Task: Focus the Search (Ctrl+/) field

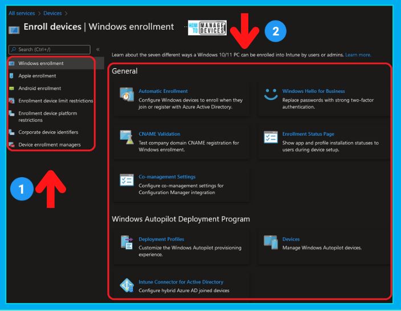Action: (50, 50)
